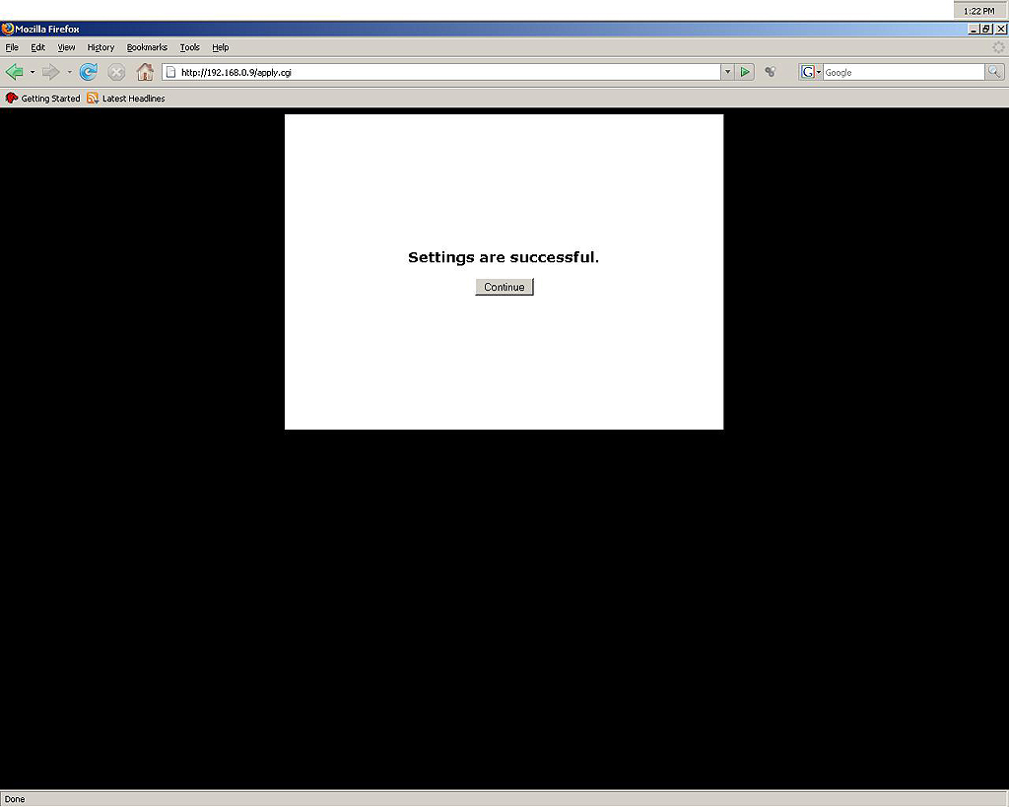
Task: Click the Stop loading button
Action: point(116,72)
